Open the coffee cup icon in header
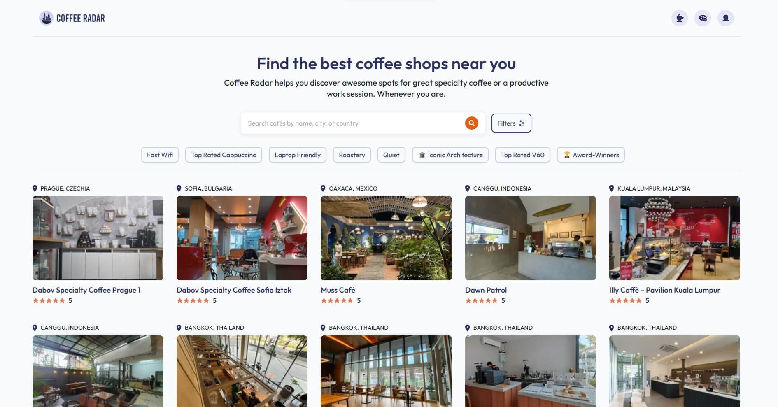Image resolution: width=778 pixels, height=407 pixels. pos(680,18)
